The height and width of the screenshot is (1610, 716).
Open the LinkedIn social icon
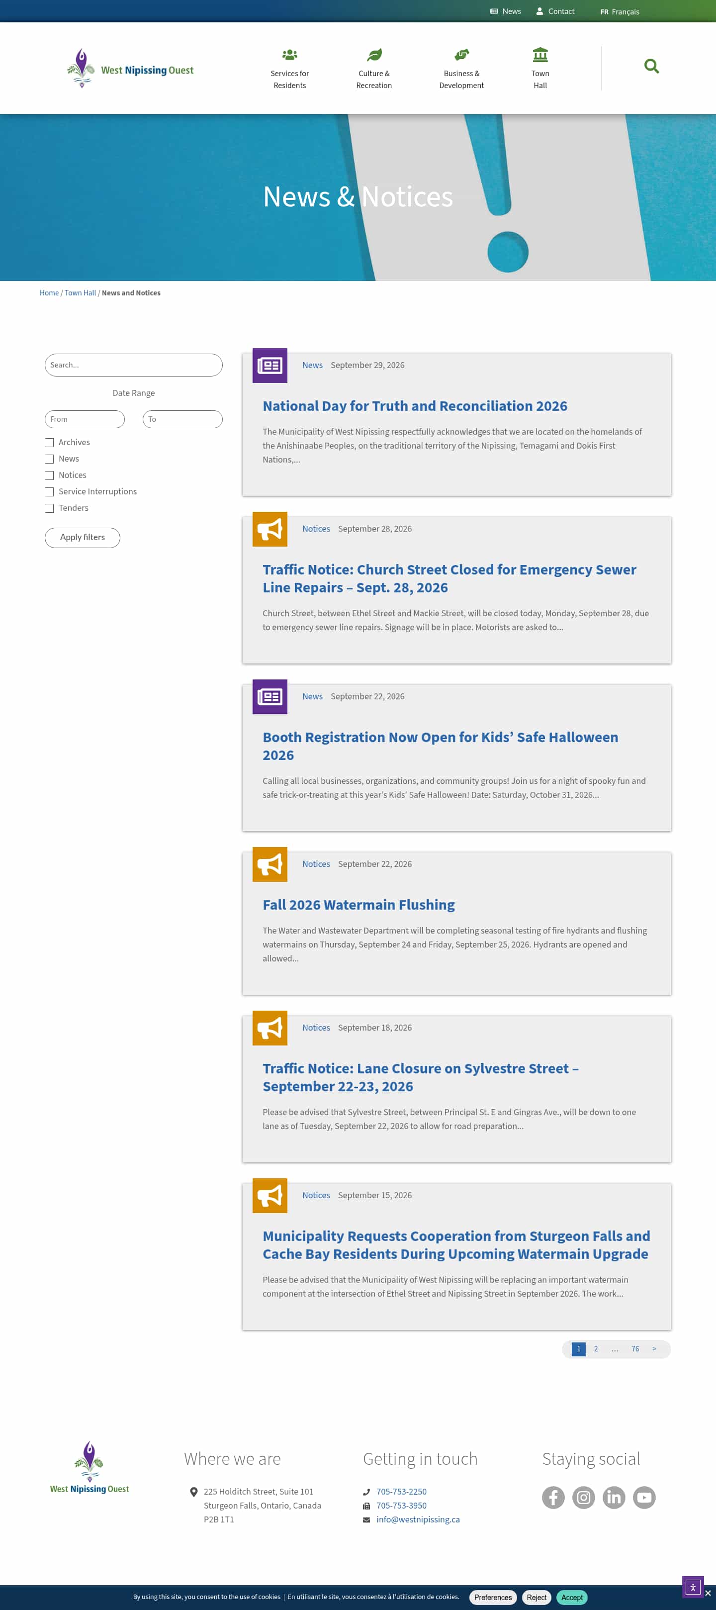614,1497
